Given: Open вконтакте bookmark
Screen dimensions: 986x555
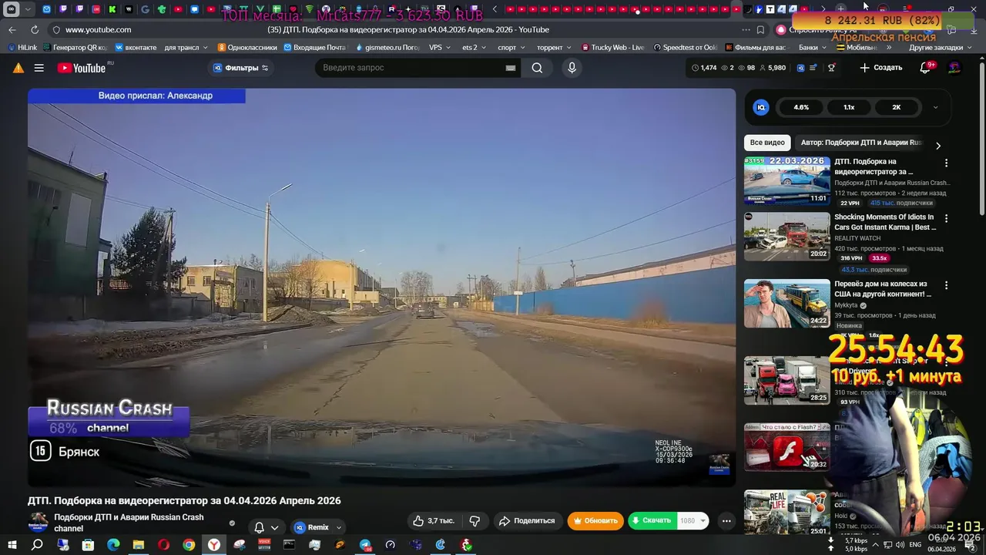Looking at the screenshot, I should [136, 47].
